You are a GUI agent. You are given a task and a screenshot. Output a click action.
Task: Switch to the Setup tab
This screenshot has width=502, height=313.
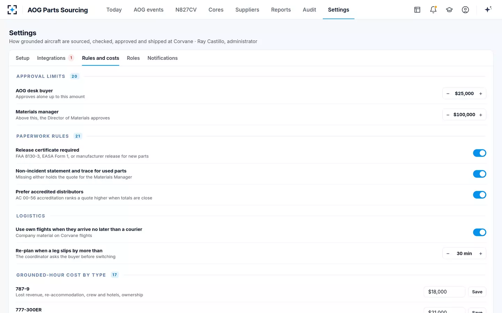[x=23, y=58]
